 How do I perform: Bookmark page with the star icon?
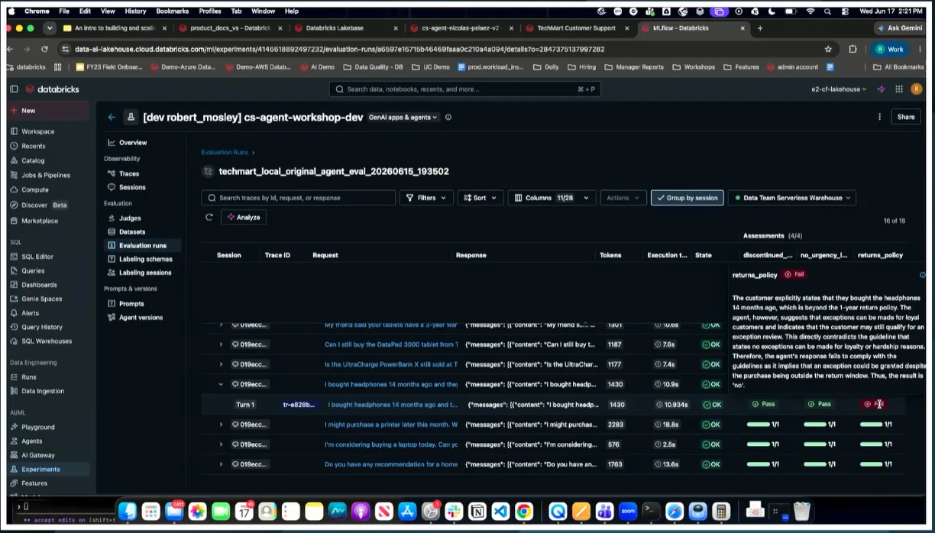coord(828,49)
